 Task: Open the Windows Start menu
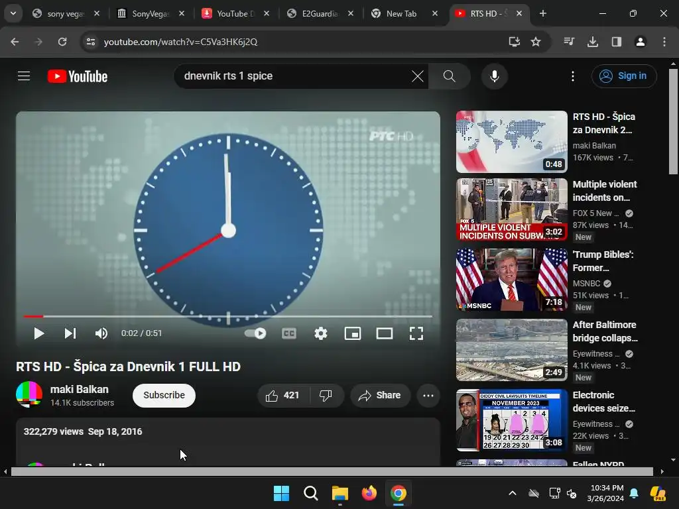[x=281, y=493]
